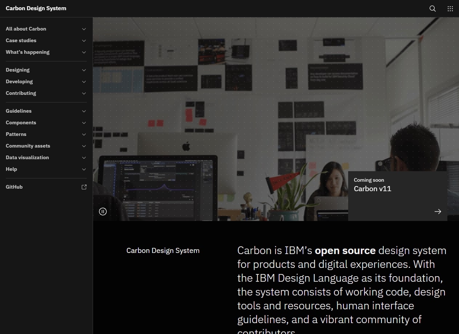This screenshot has width=459, height=334.
Task: Open the Data visualization menu item
Action: pos(46,157)
